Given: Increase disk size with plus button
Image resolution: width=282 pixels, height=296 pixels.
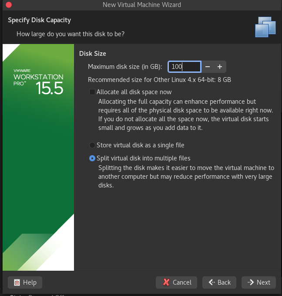Looking at the screenshot, I should 220,67.
